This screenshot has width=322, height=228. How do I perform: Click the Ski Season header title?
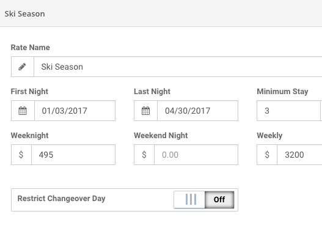24,14
